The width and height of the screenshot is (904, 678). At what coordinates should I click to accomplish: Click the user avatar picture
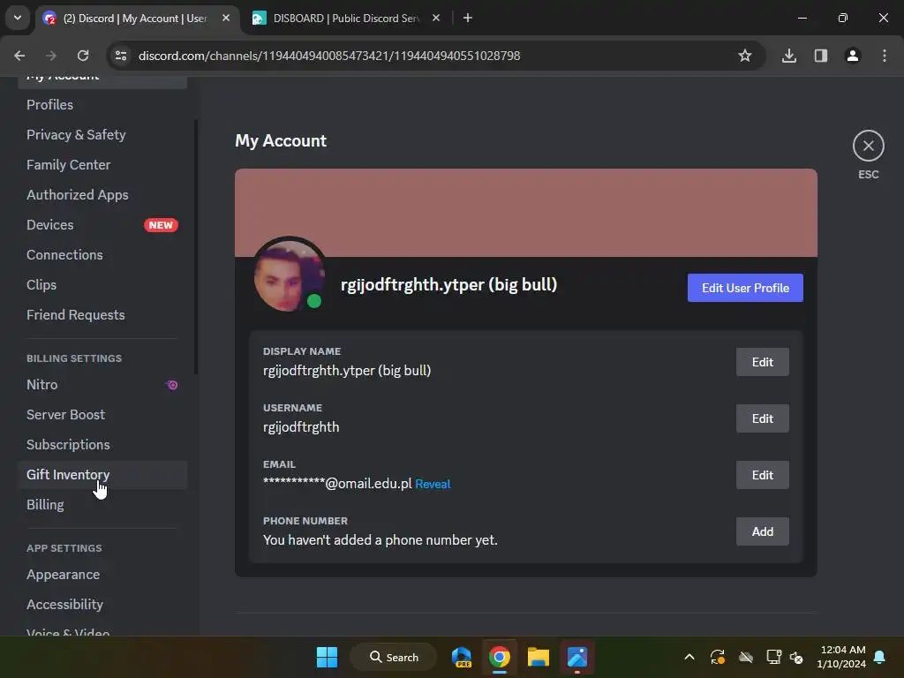(x=290, y=276)
